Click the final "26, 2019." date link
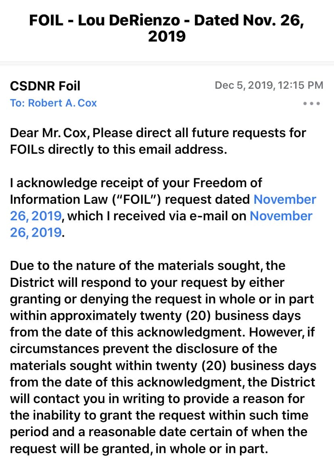 (36, 232)
